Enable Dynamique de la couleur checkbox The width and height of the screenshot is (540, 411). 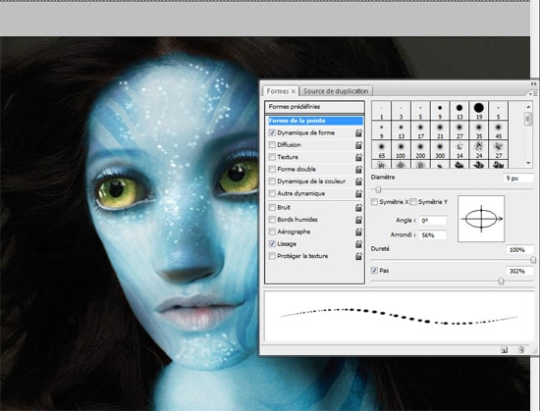(x=272, y=181)
